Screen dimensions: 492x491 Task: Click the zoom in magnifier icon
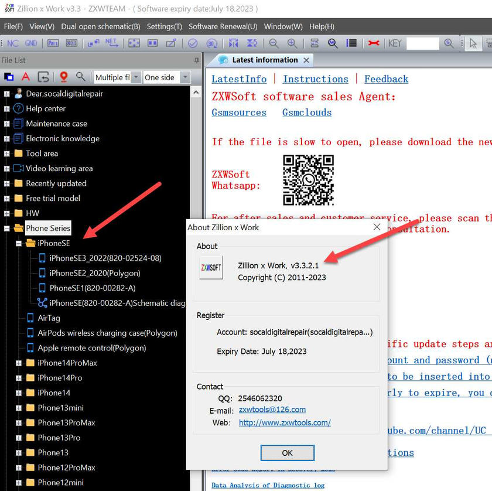click(292, 43)
